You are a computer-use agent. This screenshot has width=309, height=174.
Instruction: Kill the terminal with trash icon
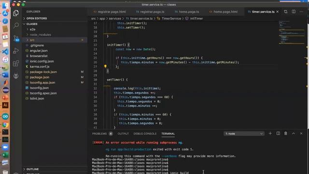[x=285, y=133]
